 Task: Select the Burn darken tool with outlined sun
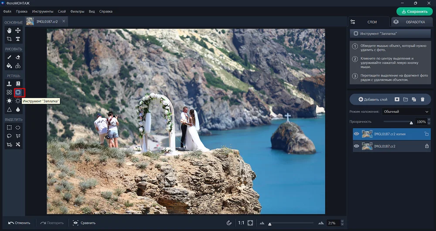click(x=18, y=101)
